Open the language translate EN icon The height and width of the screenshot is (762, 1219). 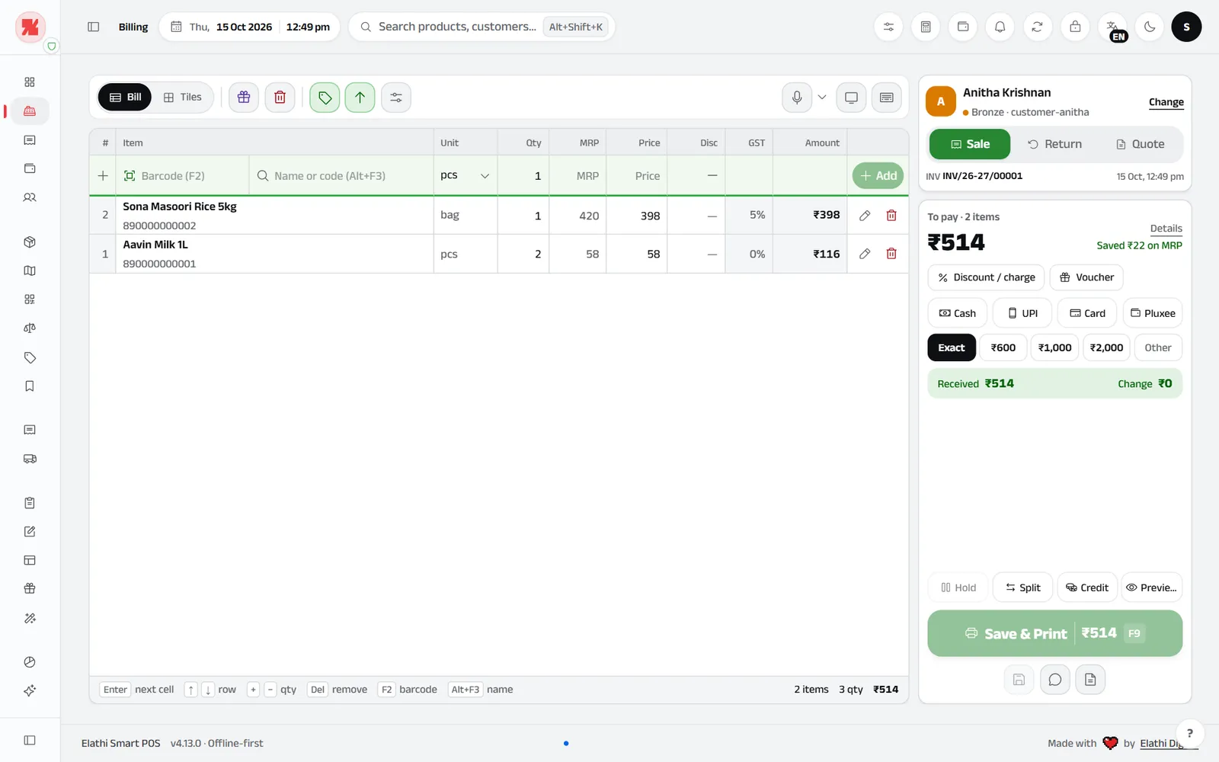pos(1112,27)
